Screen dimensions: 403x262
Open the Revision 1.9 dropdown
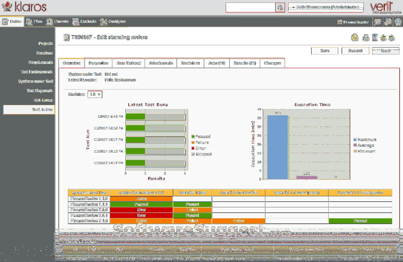[x=95, y=95]
